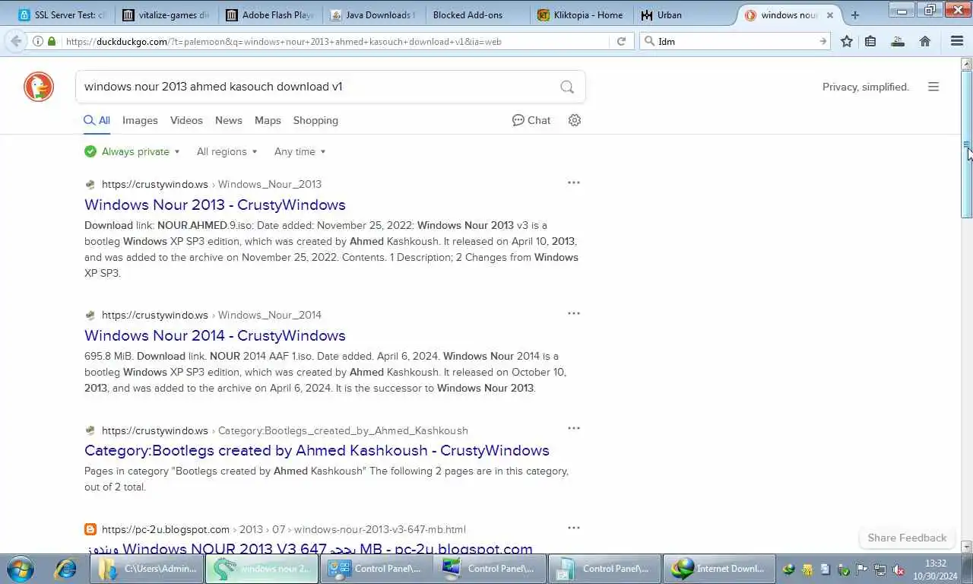Switch to Java Downloads tab
This screenshot has height=584, width=973.
pos(372,14)
